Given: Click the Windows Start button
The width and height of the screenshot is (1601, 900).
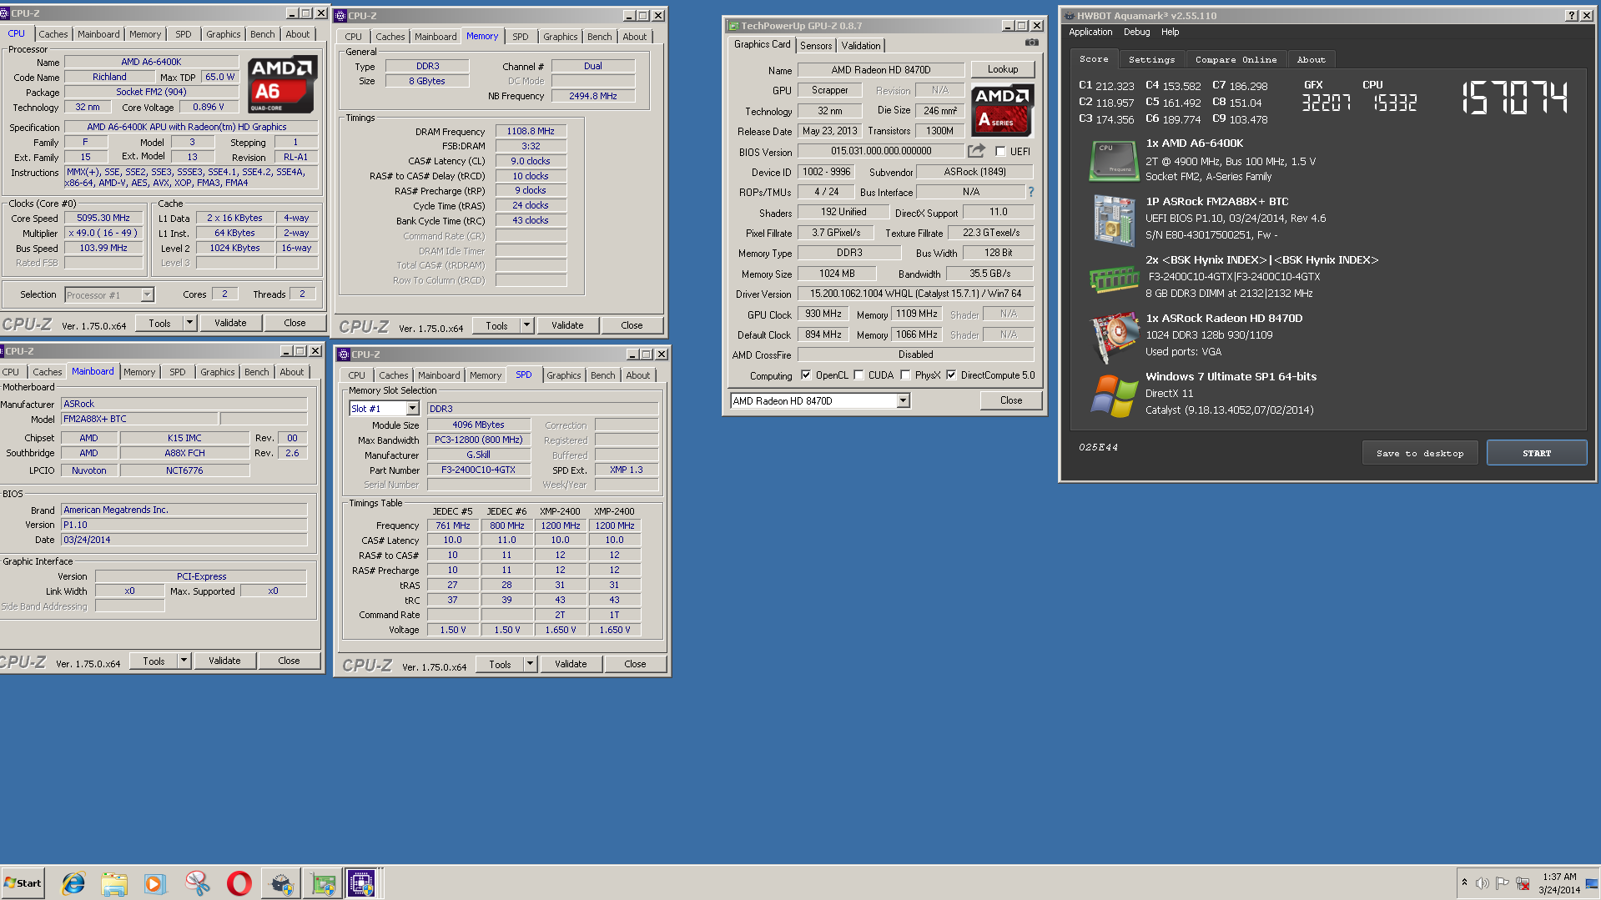Looking at the screenshot, I should pos(23,883).
